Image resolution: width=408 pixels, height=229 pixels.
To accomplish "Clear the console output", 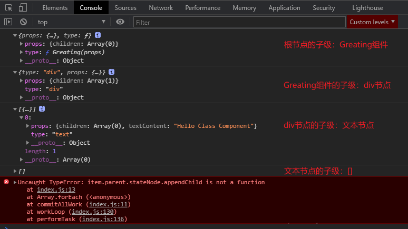I will coord(23,22).
